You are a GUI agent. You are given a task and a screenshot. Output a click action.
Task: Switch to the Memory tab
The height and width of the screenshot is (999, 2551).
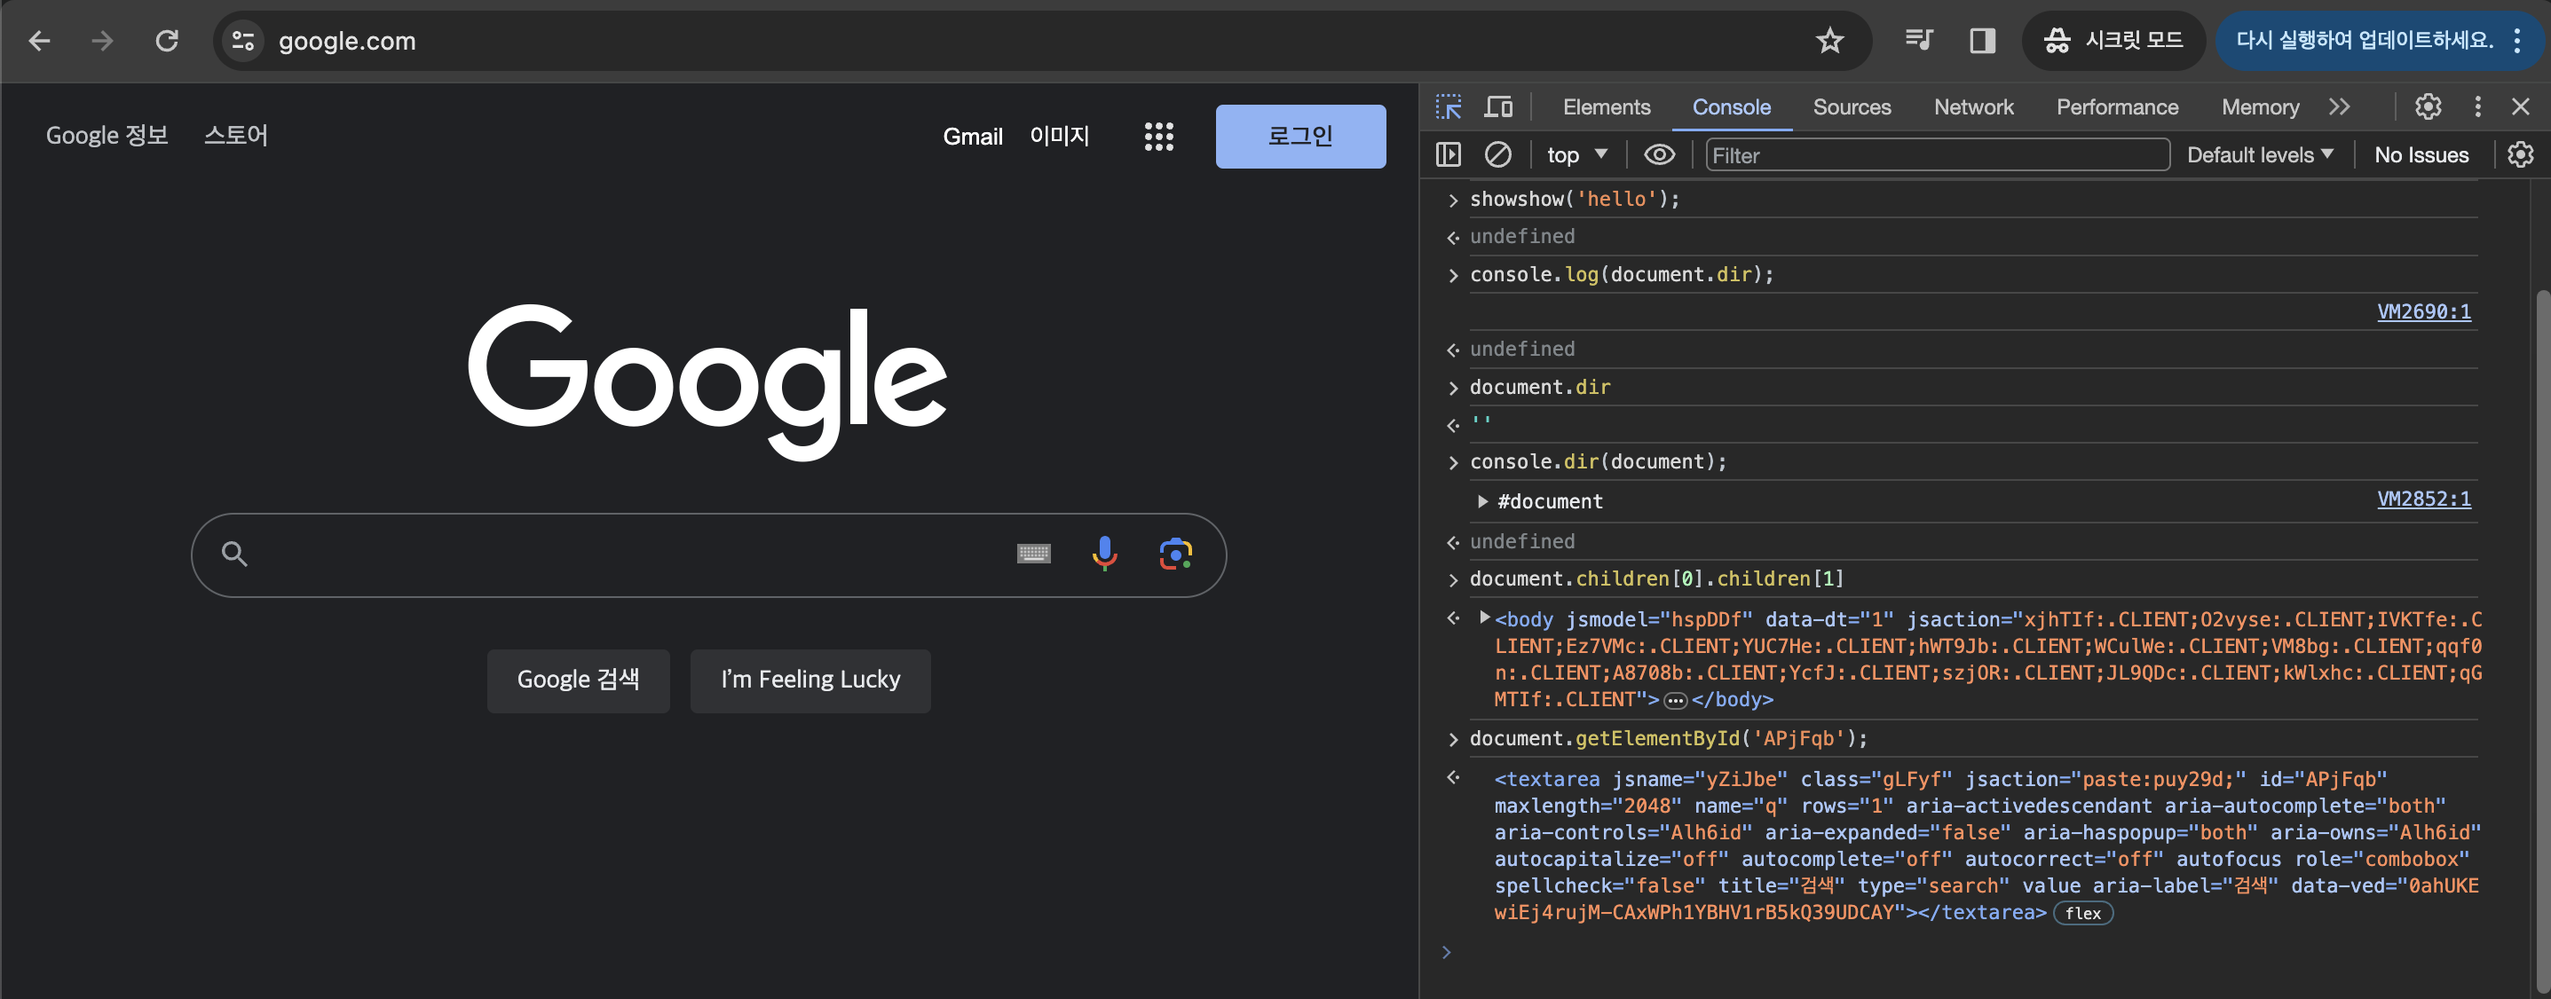click(2260, 107)
